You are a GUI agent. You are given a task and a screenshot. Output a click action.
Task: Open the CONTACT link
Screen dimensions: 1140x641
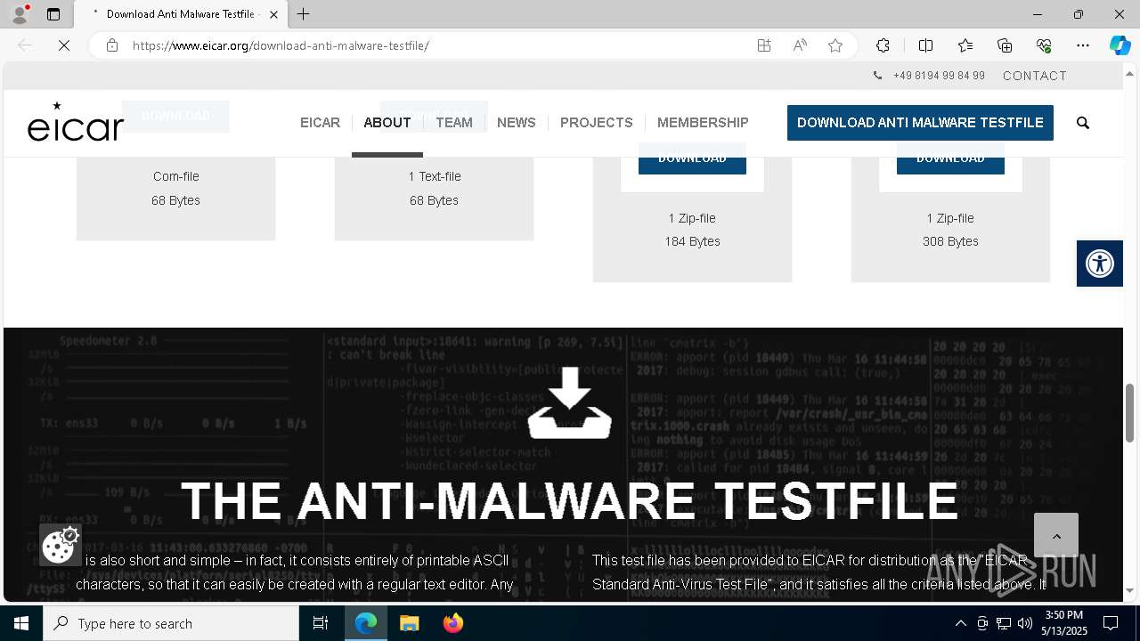tap(1035, 76)
